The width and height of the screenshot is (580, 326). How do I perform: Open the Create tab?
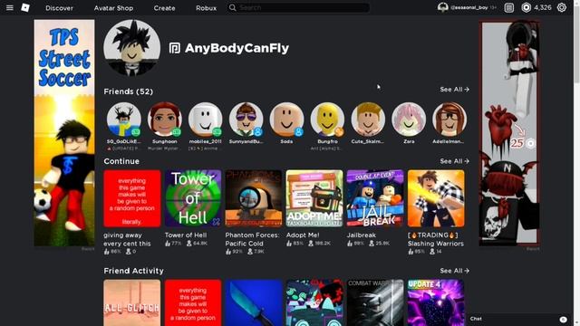tap(164, 8)
